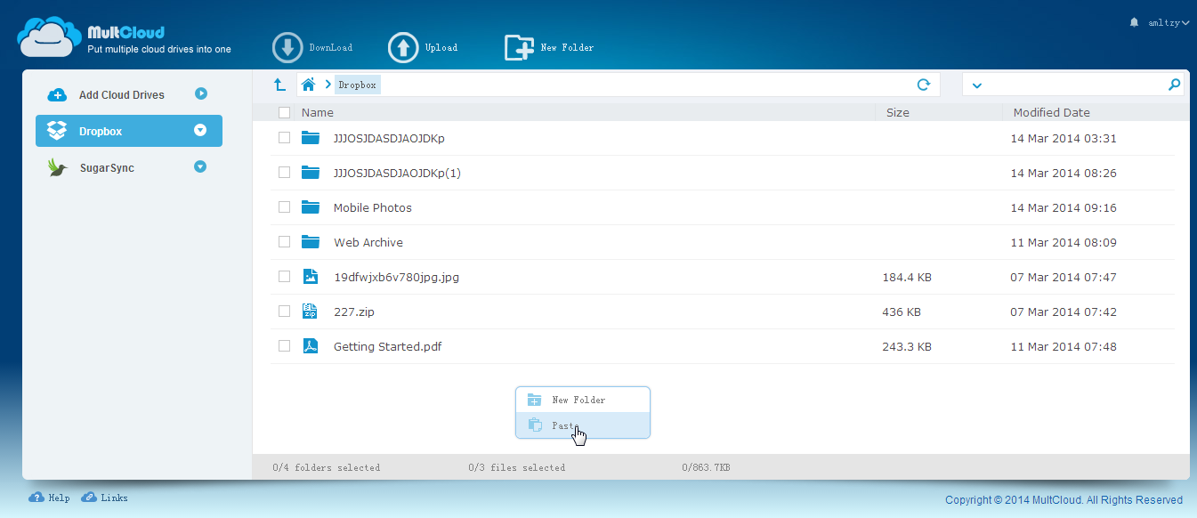Image resolution: width=1197 pixels, height=518 pixels.
Task: Tick checkbox for 227.zip
Action: pyautogui.click(x=284, y=311)
